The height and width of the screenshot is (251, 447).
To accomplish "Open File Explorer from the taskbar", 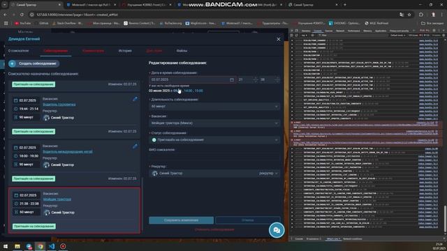I will click(x=17, y=246).
